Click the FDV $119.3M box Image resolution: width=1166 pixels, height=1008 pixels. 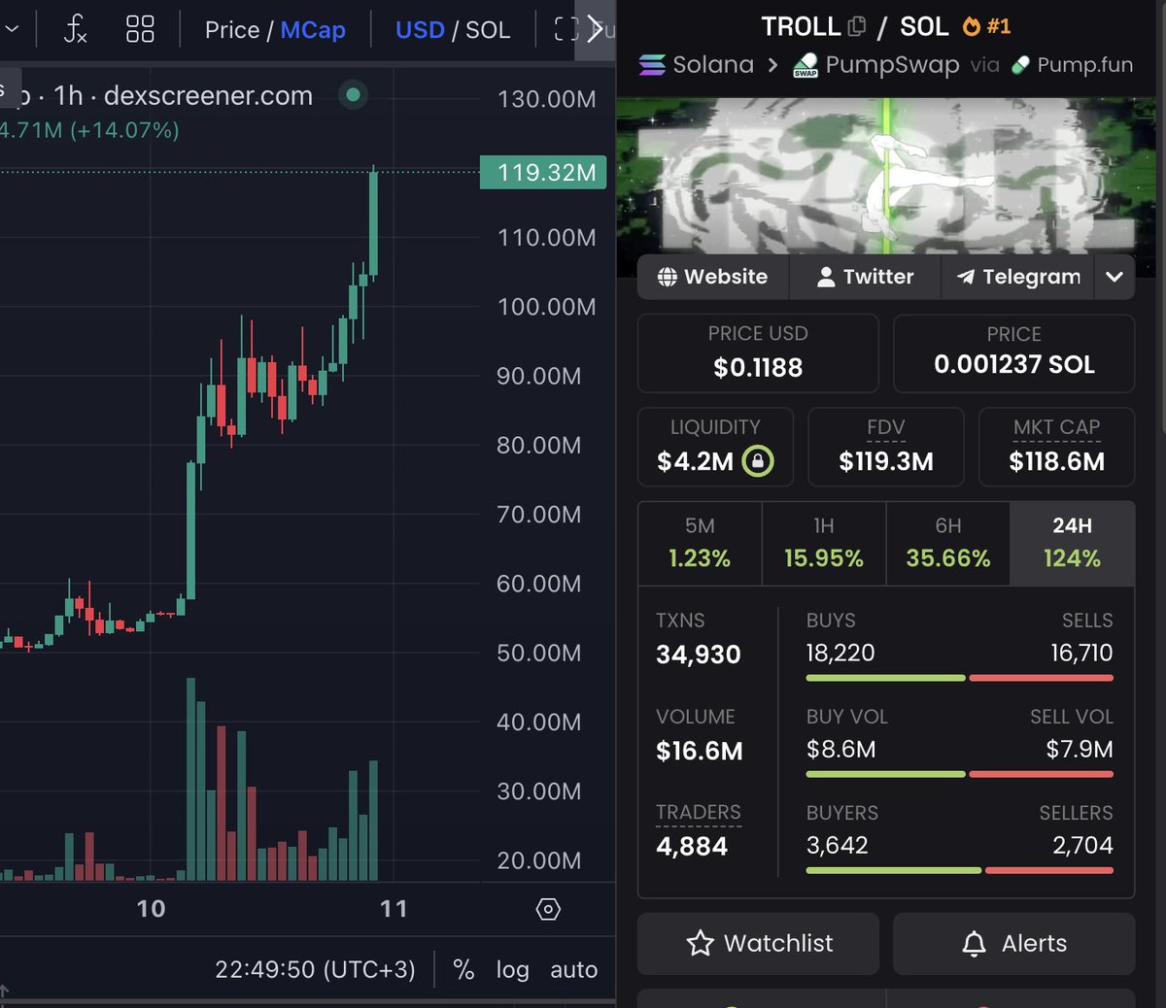885,447
